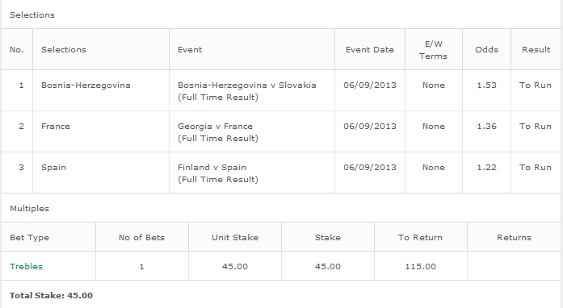563x308 pixels.
Task: Click the Odds column header
Action: point(486,49)
